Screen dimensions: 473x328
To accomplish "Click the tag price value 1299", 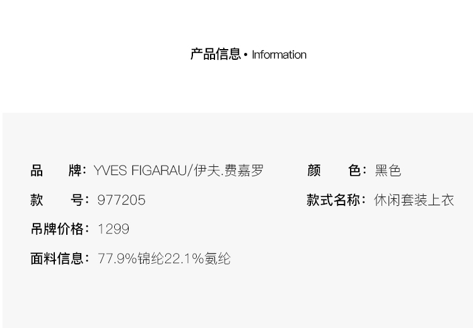I will [114, 229].
